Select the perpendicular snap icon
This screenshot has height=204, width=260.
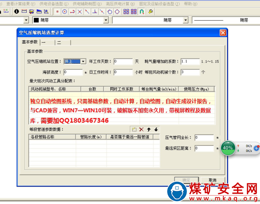95,11
